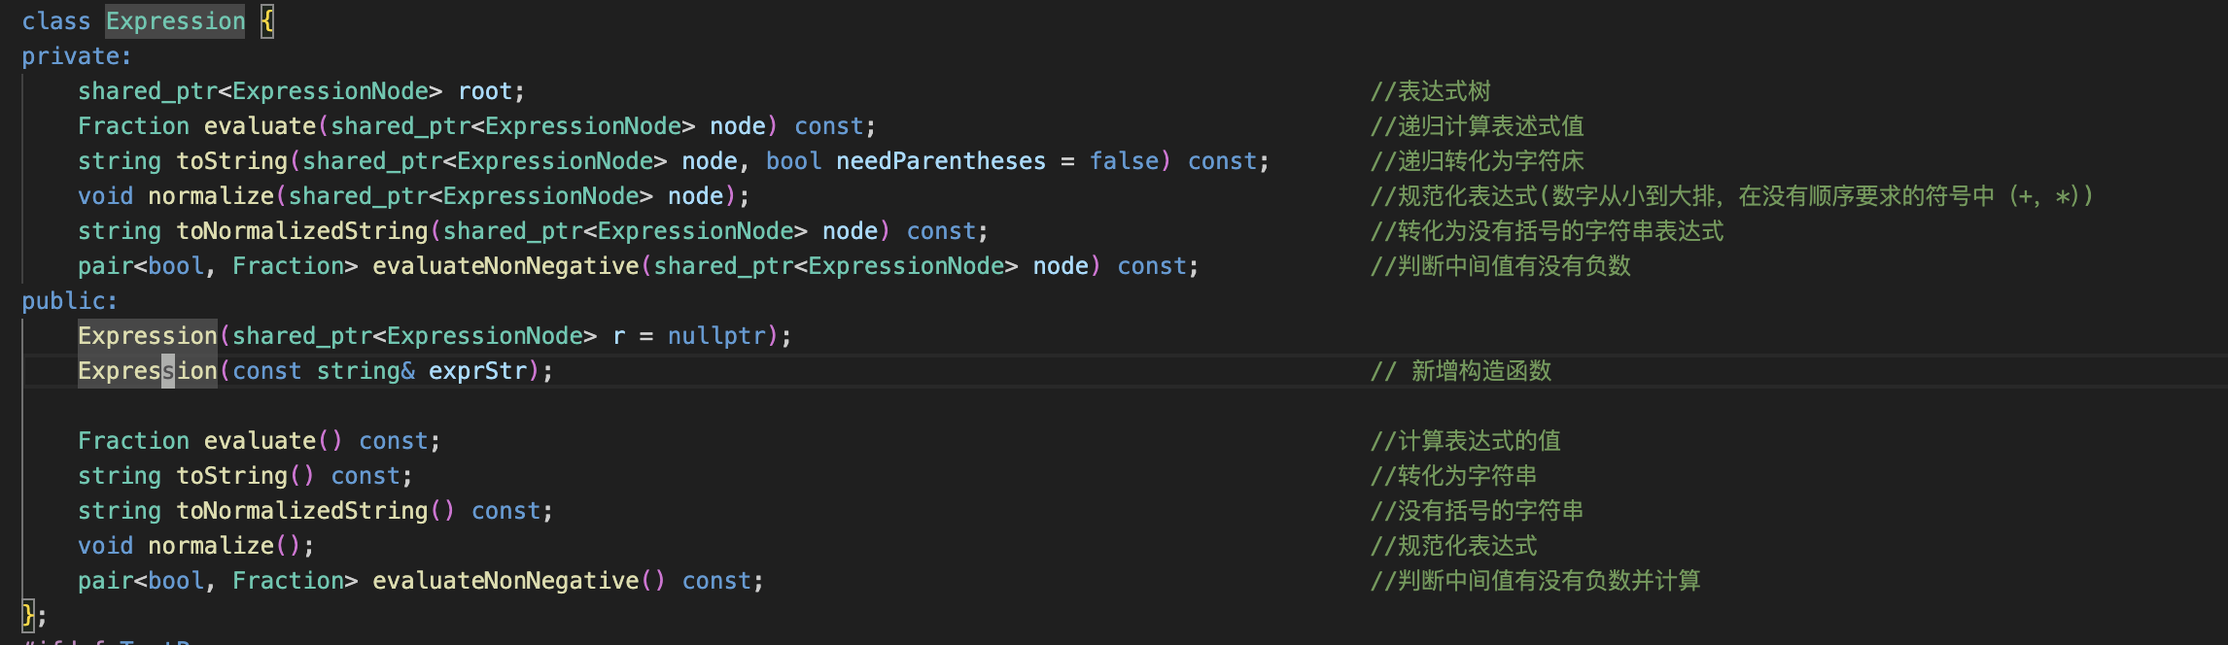Viewport: 2228px width, 645px height.
Task: Click the comment 判断中间值有没有负数并计算
Action: pos(1536,581)
